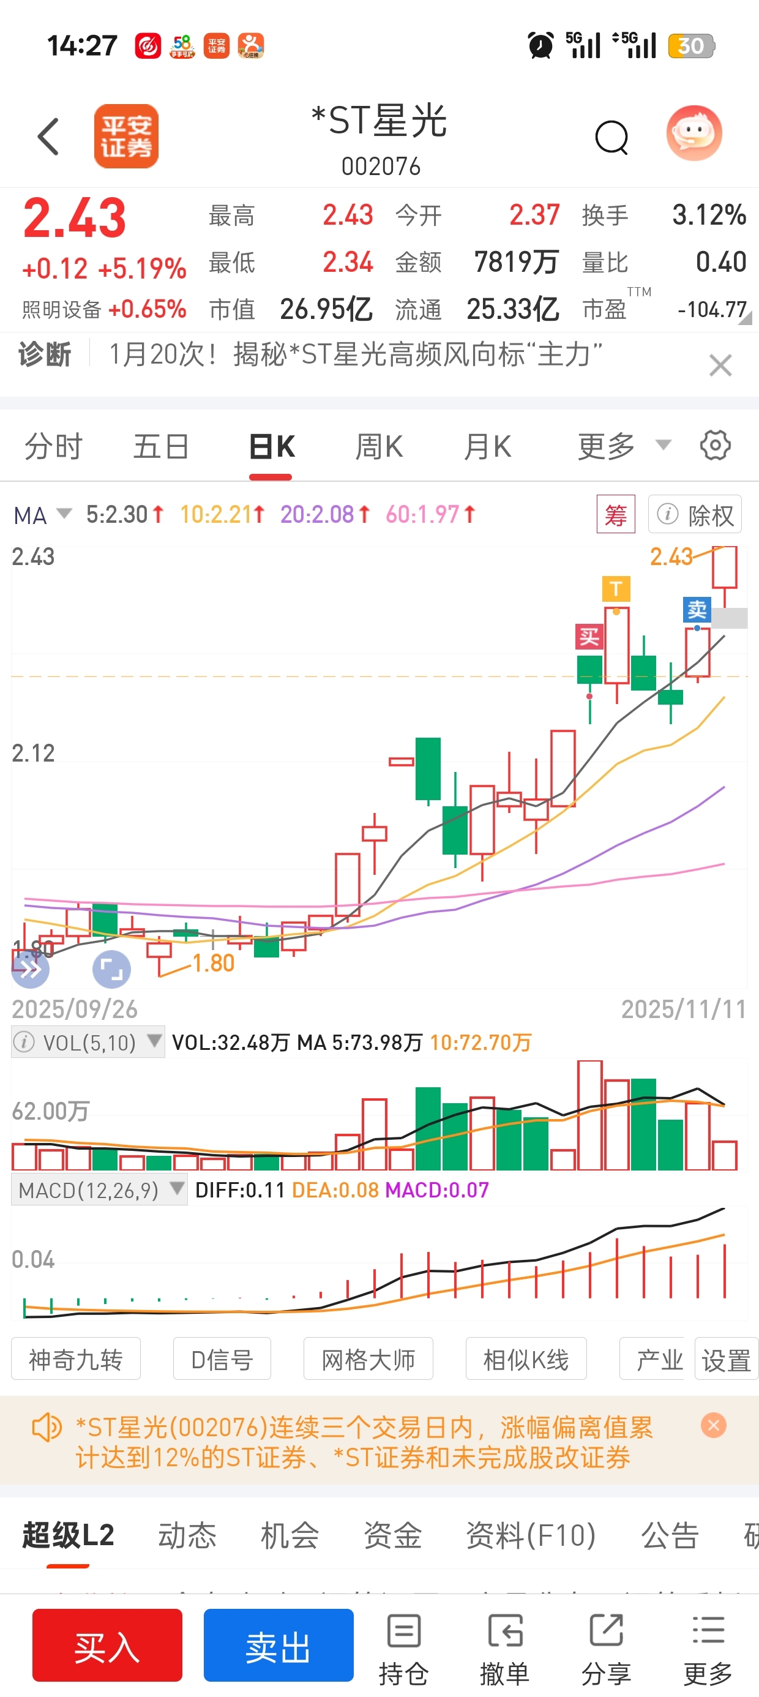Tap the 58 app notification icon

pyautogui.click(x=182, y=46)
